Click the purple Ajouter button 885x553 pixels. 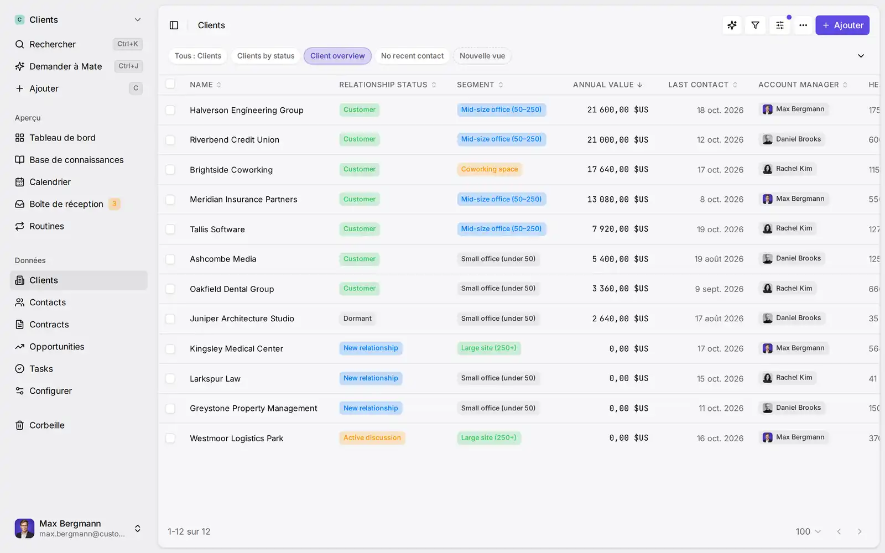point(842,25)
